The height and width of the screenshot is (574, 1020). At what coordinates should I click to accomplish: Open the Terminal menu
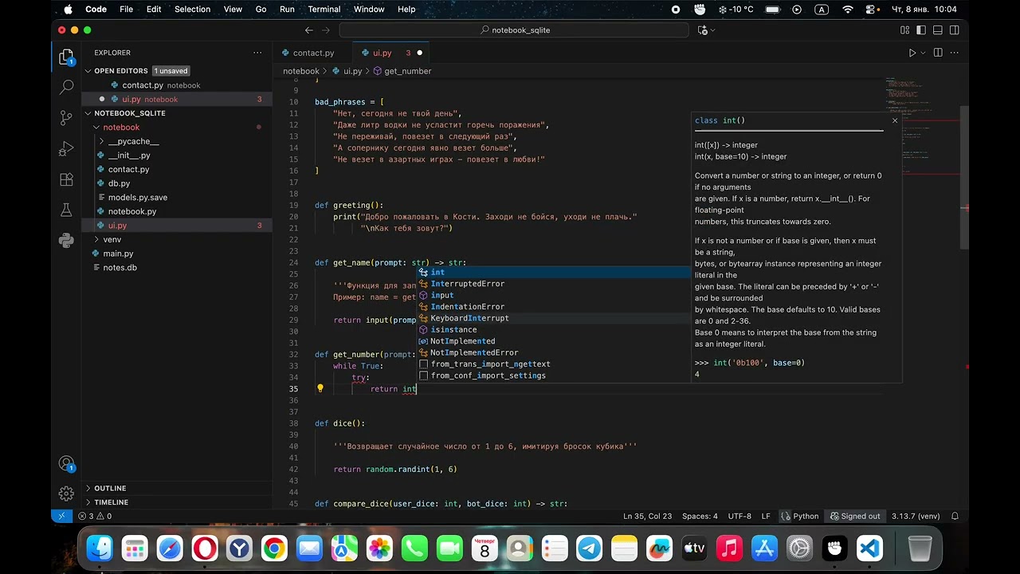pyautogui.click(x=324, y=10)
